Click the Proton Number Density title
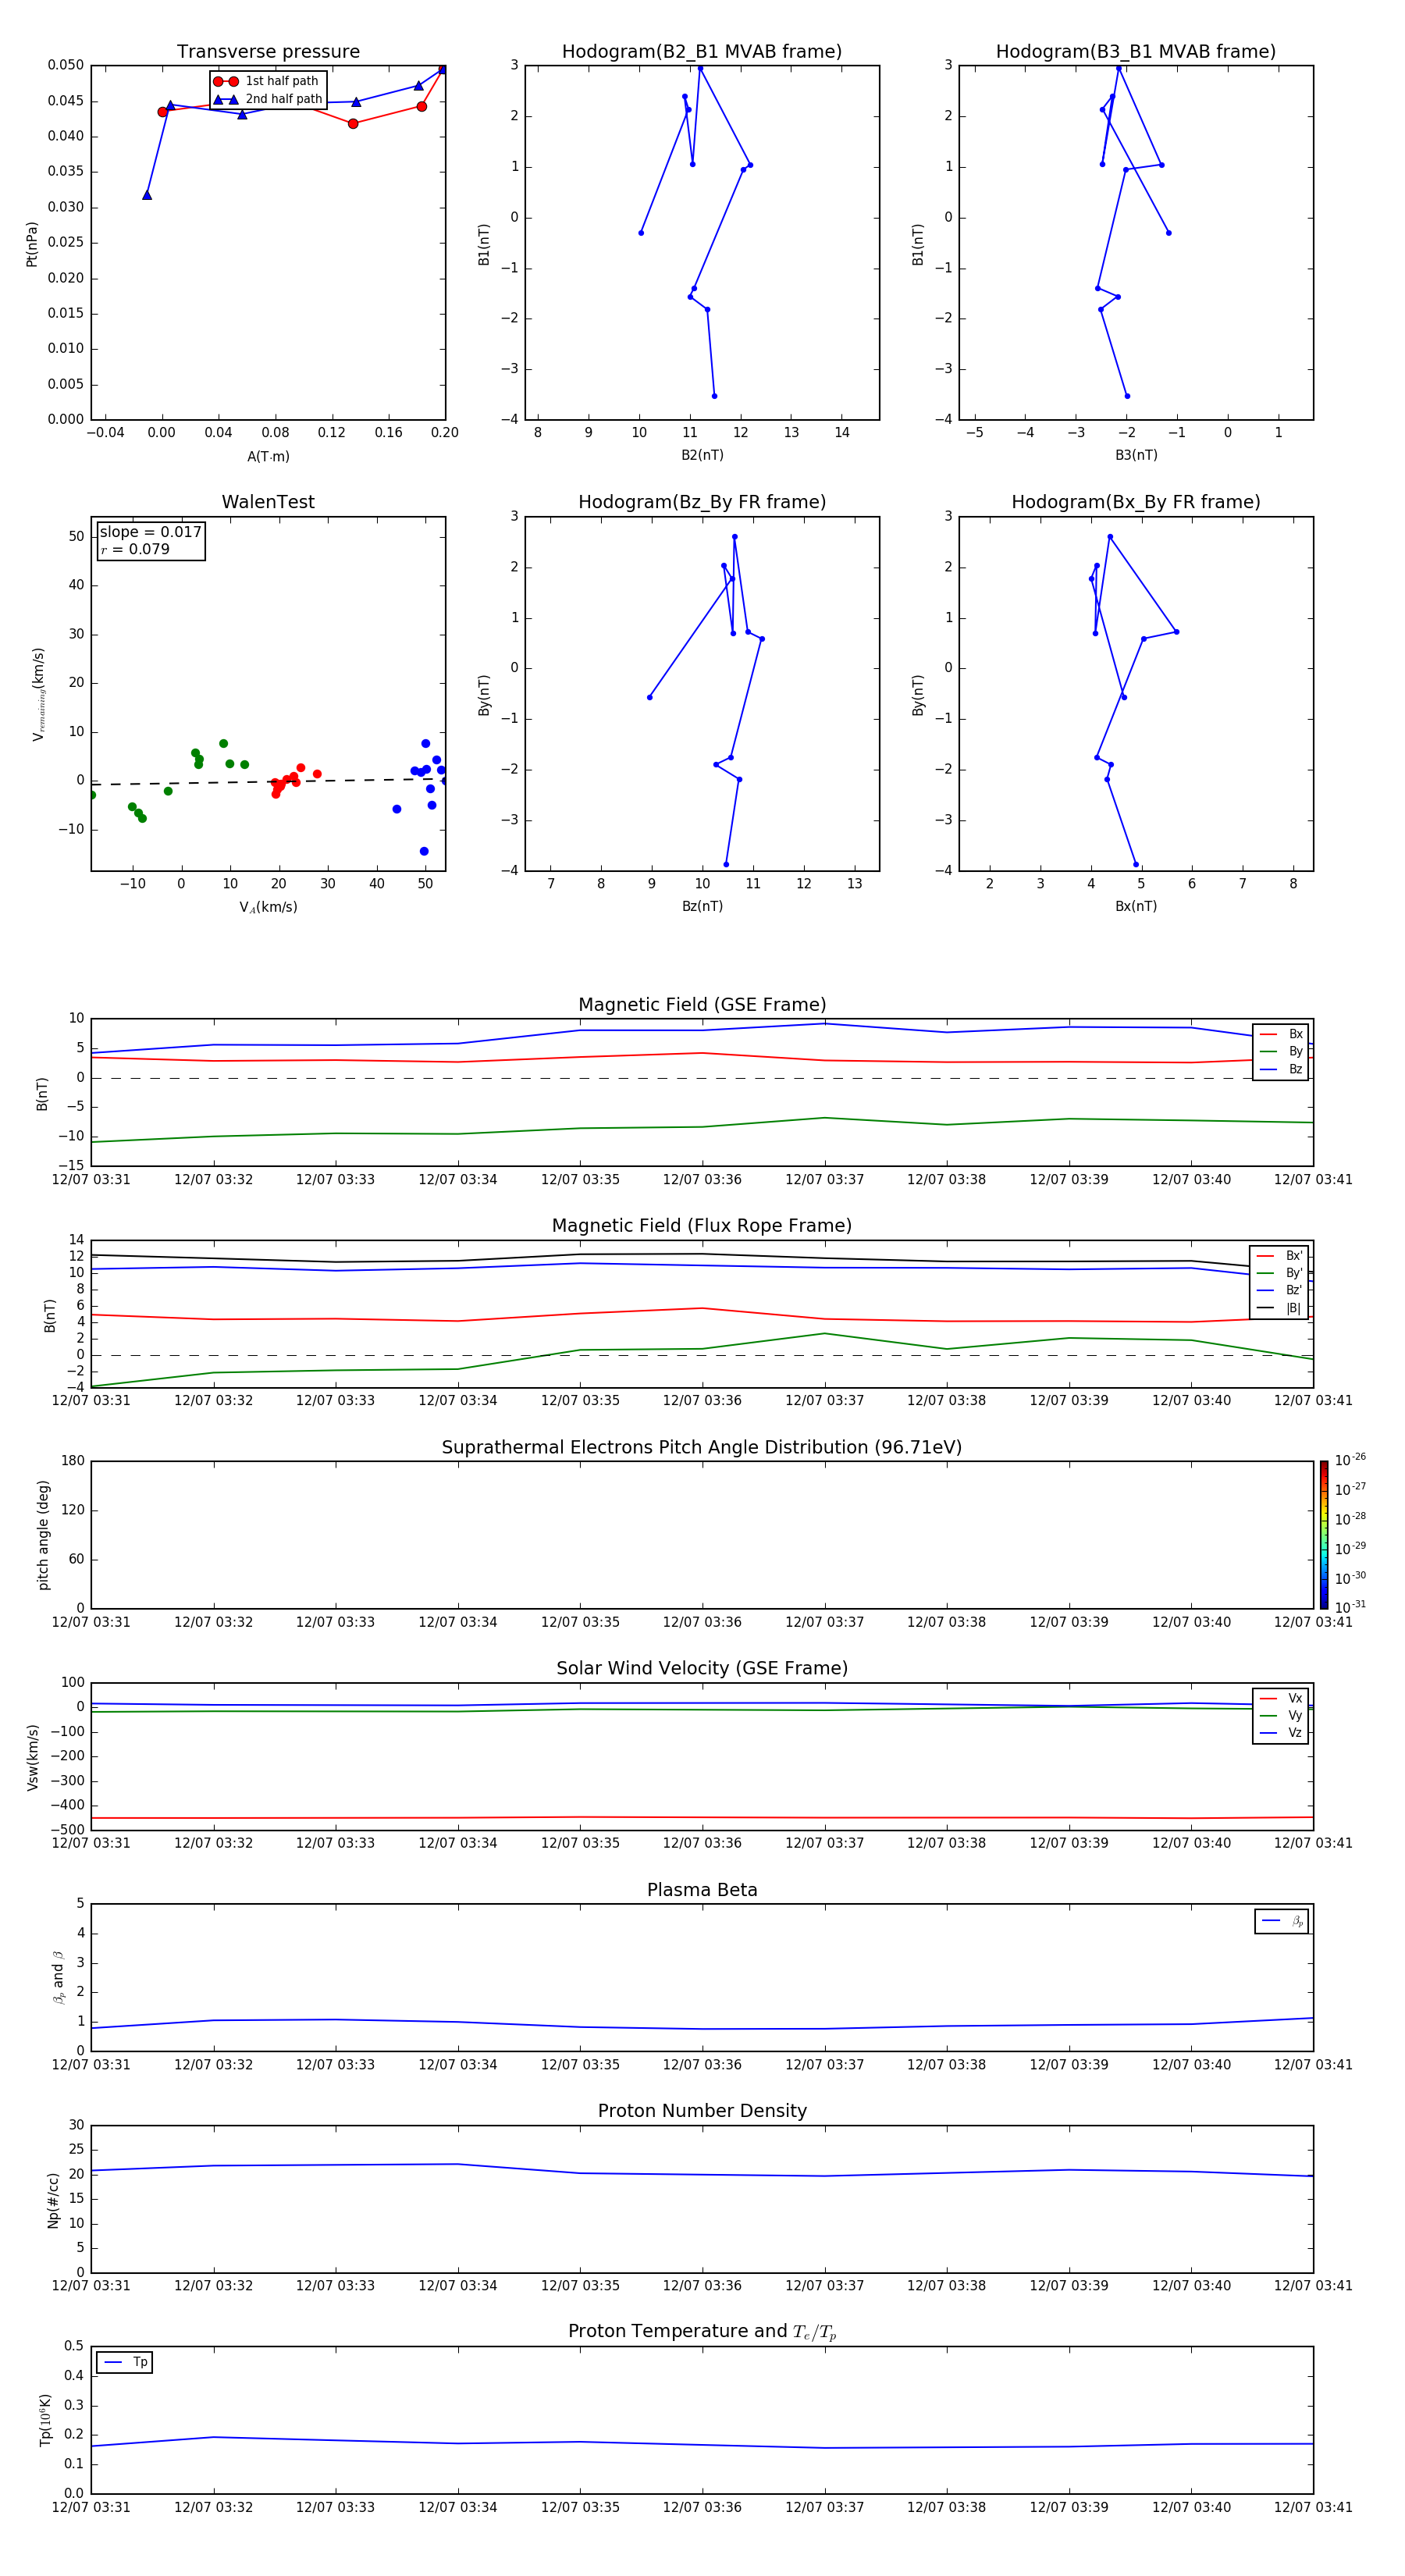Screen dimensions: 1405x2576 coord(702,2111)
